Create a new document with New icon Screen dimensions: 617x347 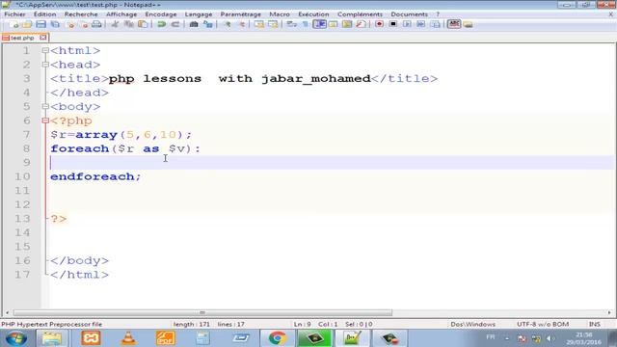13,24
